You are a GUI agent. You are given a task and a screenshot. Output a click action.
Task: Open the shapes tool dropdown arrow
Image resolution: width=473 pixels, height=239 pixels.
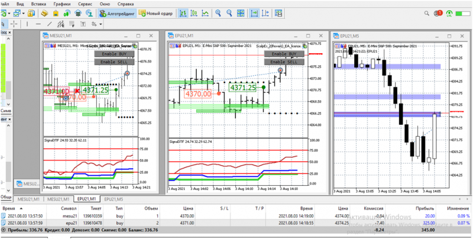(101, 24)
